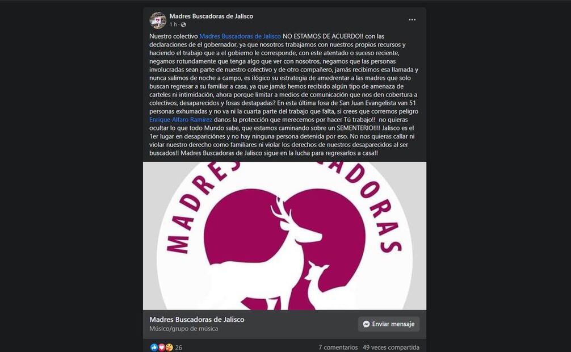571x352 pixels.
Task: Open the '1 h' post timestamp
Action: 173,24
